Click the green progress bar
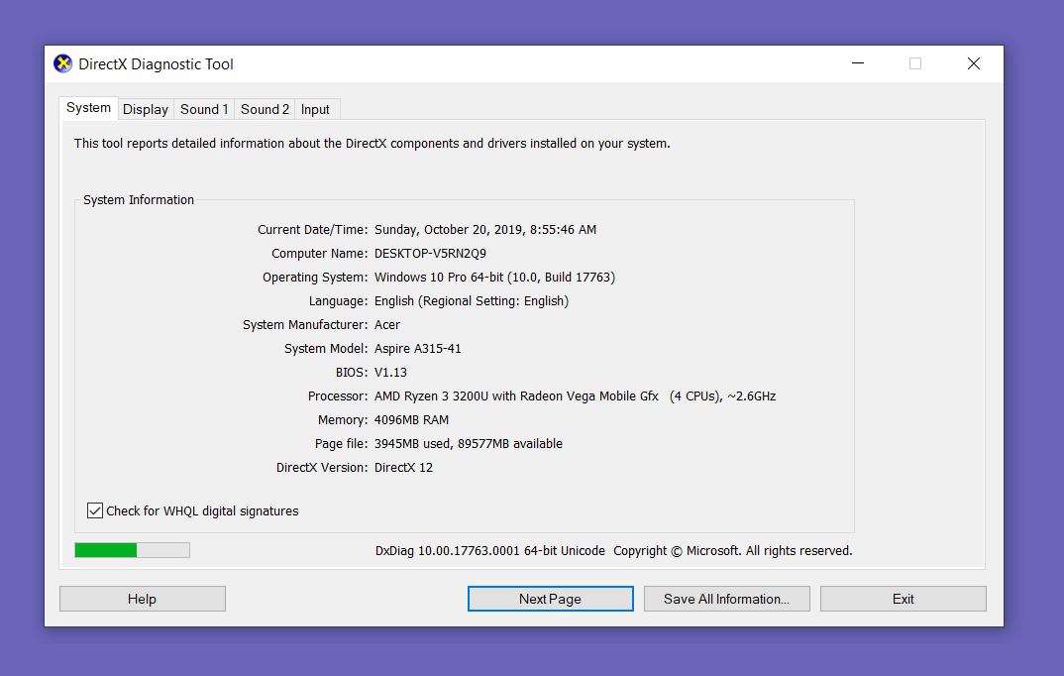Screen dimensions: 1064x676 coord(133,550)
